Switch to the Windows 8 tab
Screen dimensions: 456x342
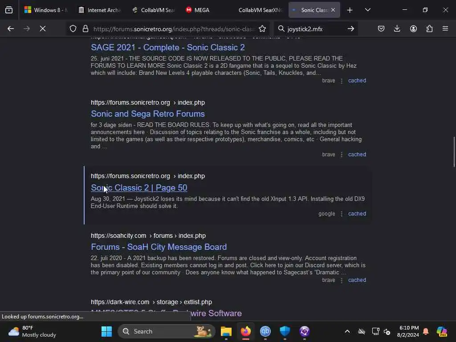[45, 10]
